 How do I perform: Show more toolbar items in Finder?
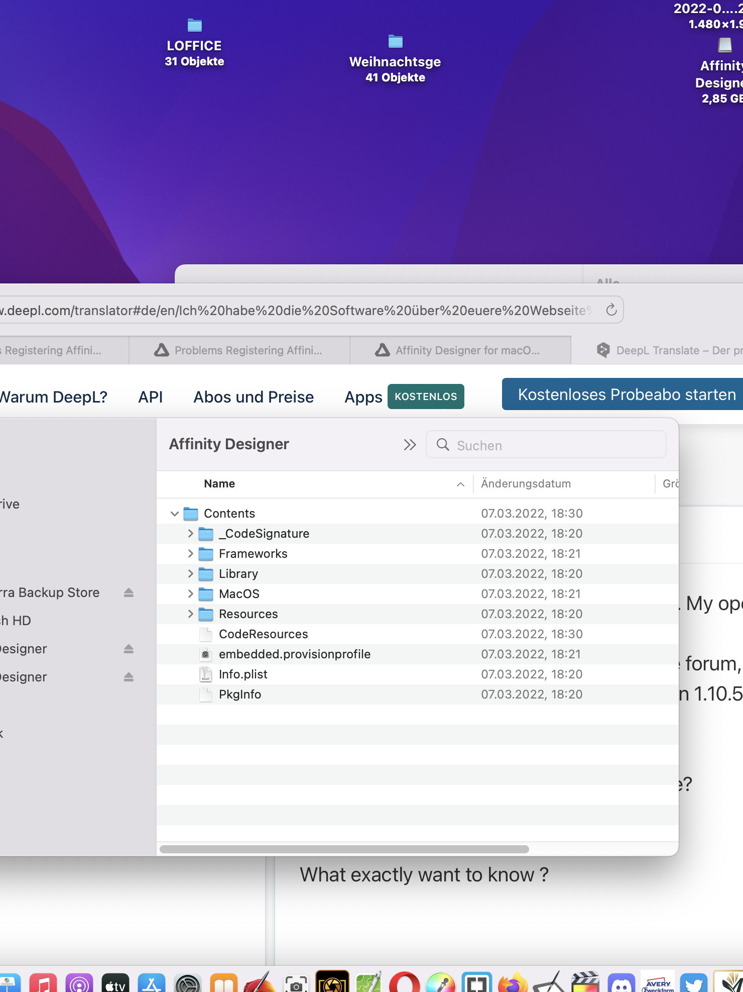pyautogui.click(x=410, y=445)
